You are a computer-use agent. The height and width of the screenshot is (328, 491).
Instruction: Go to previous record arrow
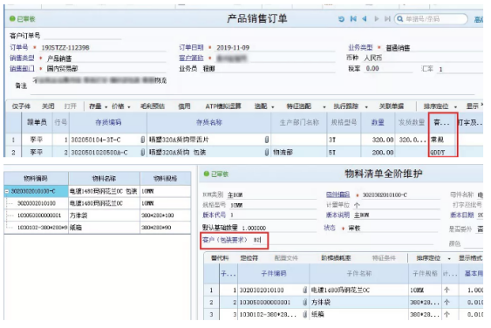coord(365,19)
